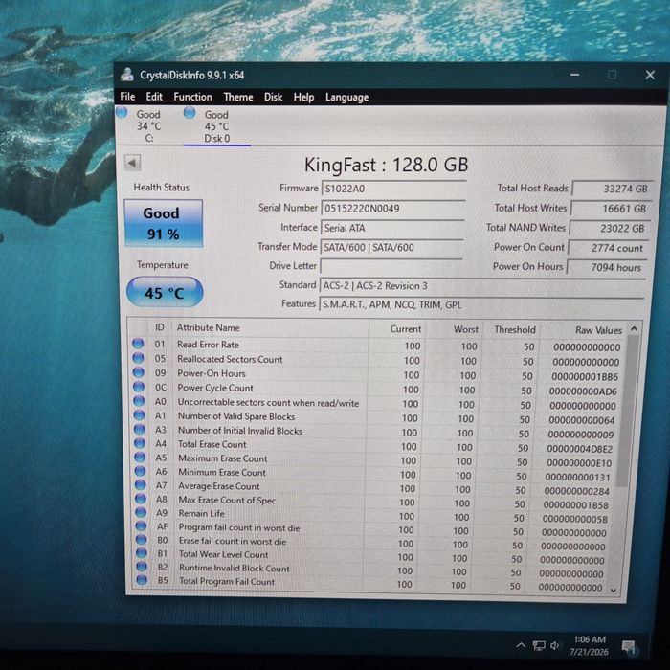The height and width of the screenshot is (670, 670).
Task: Click the status dot for Max Erase Count of Spec
Action: coord(141,499)
